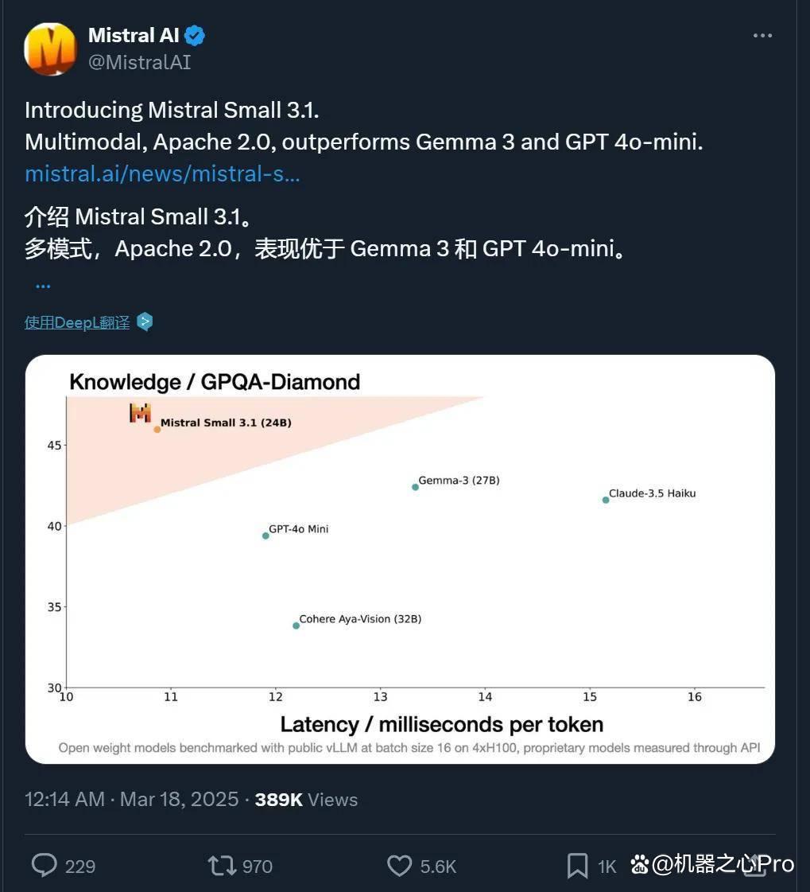This screenshot has height=892, width=810.
Task: Click the 使用DeepL翻译 link
Action: (77, 322)
